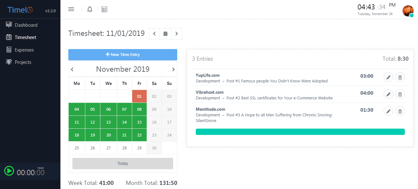Click the teal progress bar under the entries

point(300,131)
